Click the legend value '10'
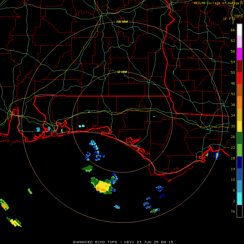The image size is (244, 244). point(233,180)
